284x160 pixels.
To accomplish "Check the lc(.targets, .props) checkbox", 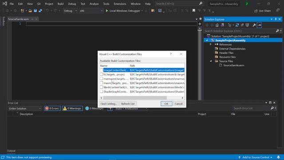I will pos(102,74).
